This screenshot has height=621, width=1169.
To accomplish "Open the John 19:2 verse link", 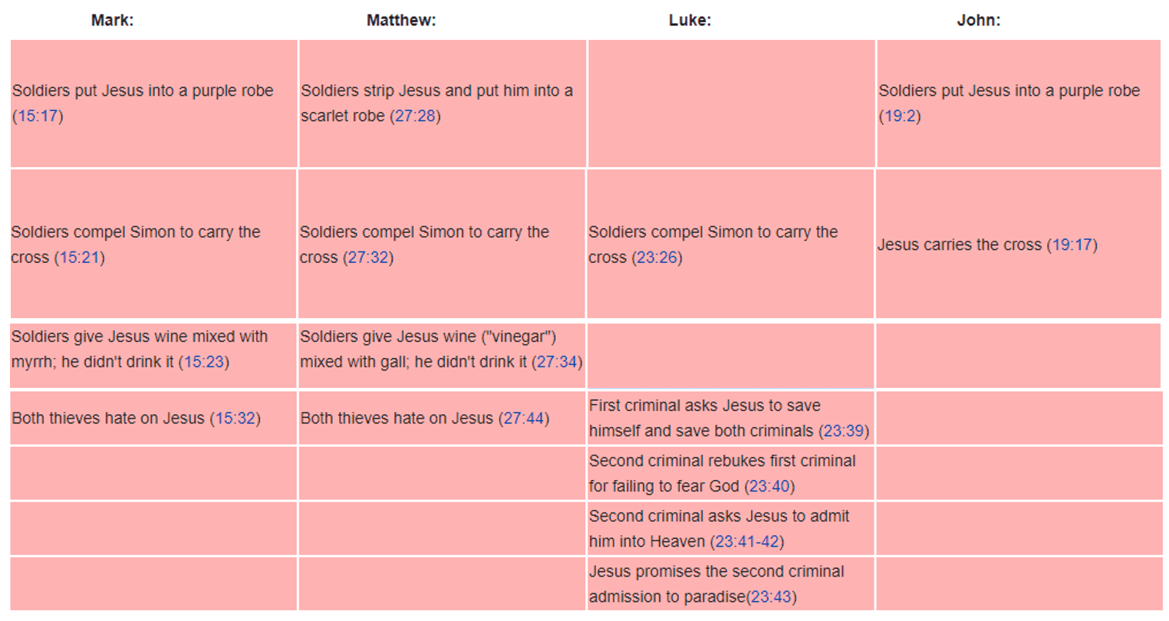I will 900,116.
